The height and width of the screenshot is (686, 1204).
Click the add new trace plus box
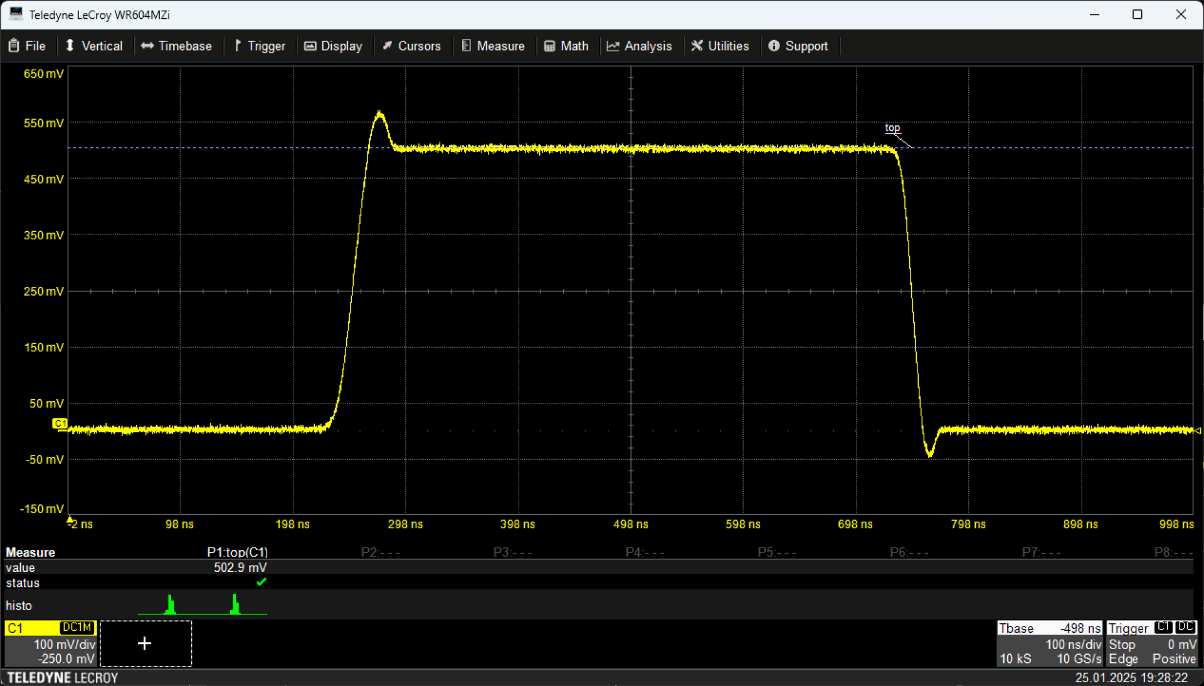click(145, 643)
